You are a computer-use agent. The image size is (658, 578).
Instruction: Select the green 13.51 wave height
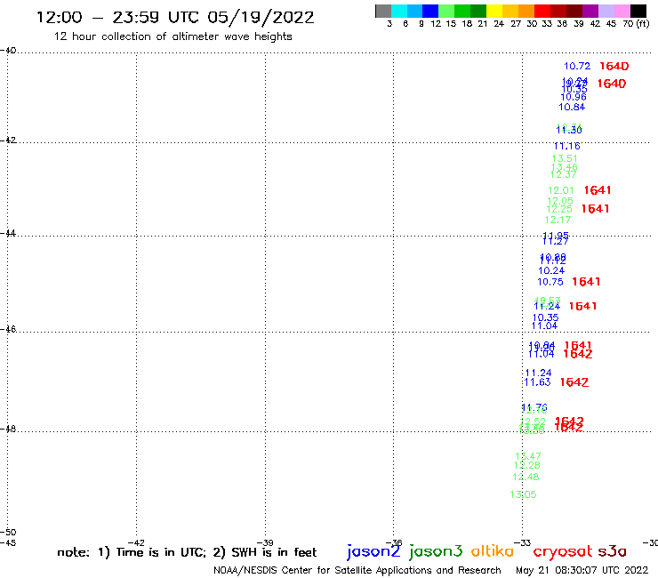565,158
